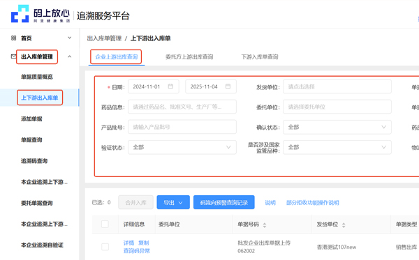Open the 发货单位 selector field
Viewport: 419px width, 260px height.
(337, 86)
